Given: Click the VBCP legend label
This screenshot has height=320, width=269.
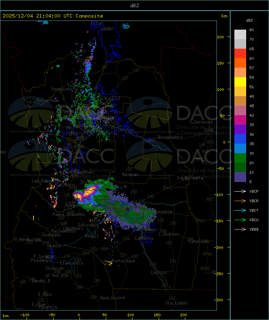Looking at the screenshot, I should pyautogui.click(x=254, y=192).
